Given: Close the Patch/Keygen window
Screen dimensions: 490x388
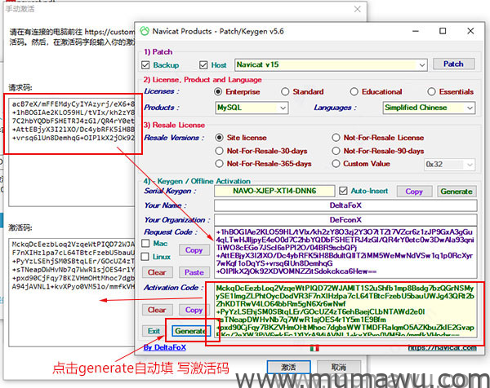Looking at the screenshot, I should tap(470, 31).
